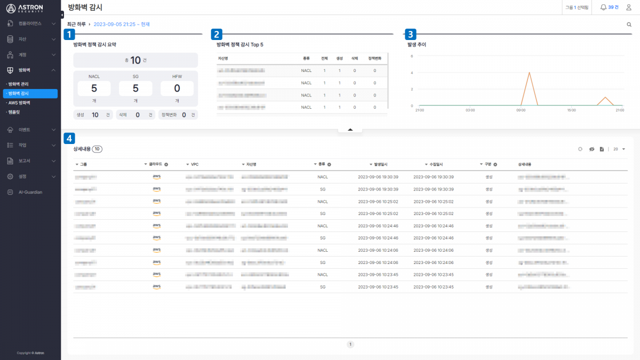Open the AI-Guardian menu label
The width and height of the screenshot is (640, 360).
(30, 192)
